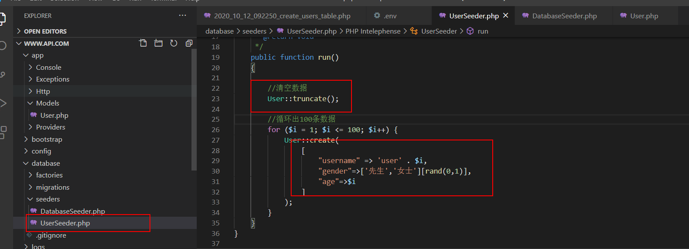
Task: Click the "username" array key line
Action: click(372, 160)
